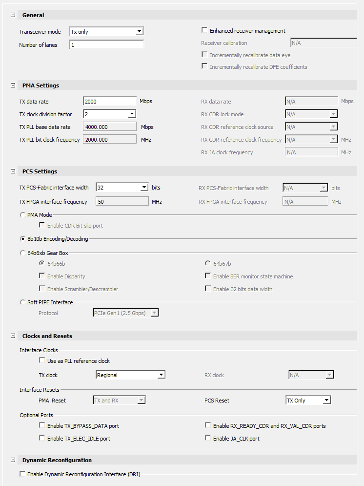The width and height of the screenshot is (364, 486).
Task: Check Enable Disparity
Action: coord(42,275)
